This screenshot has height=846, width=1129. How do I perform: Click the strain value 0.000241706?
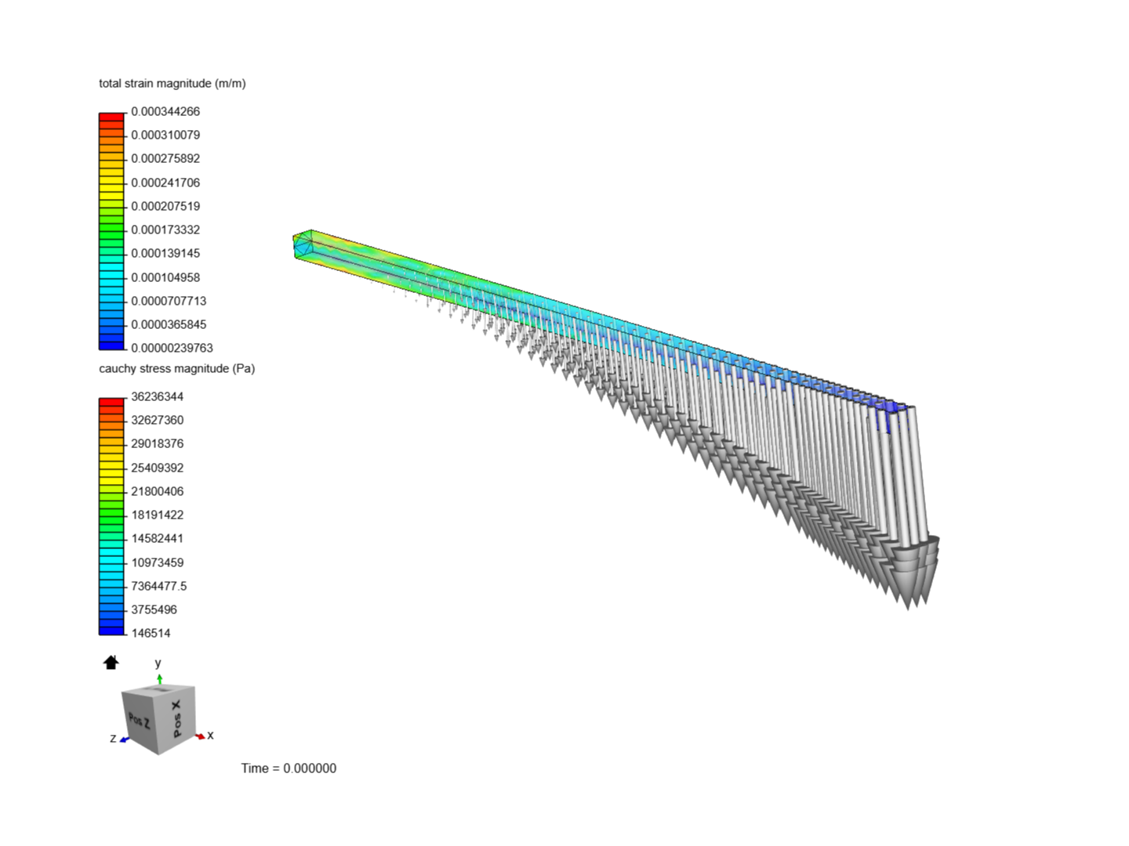[165, 183]
